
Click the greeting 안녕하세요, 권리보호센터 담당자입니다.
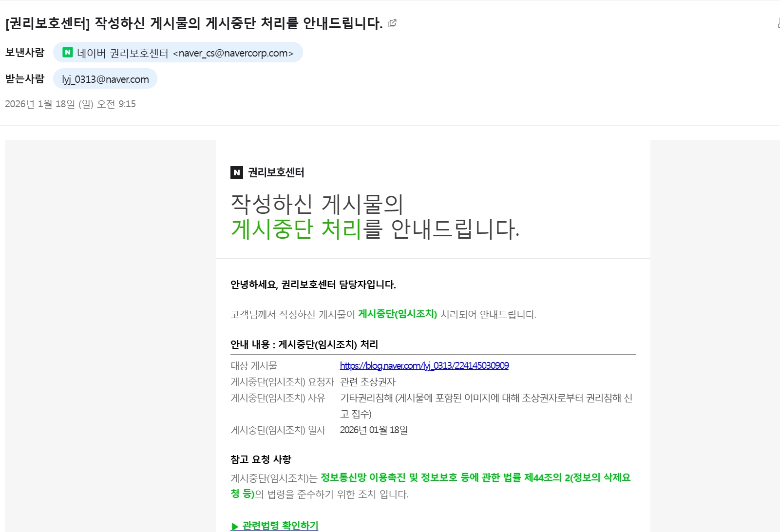tap(313, 285)
